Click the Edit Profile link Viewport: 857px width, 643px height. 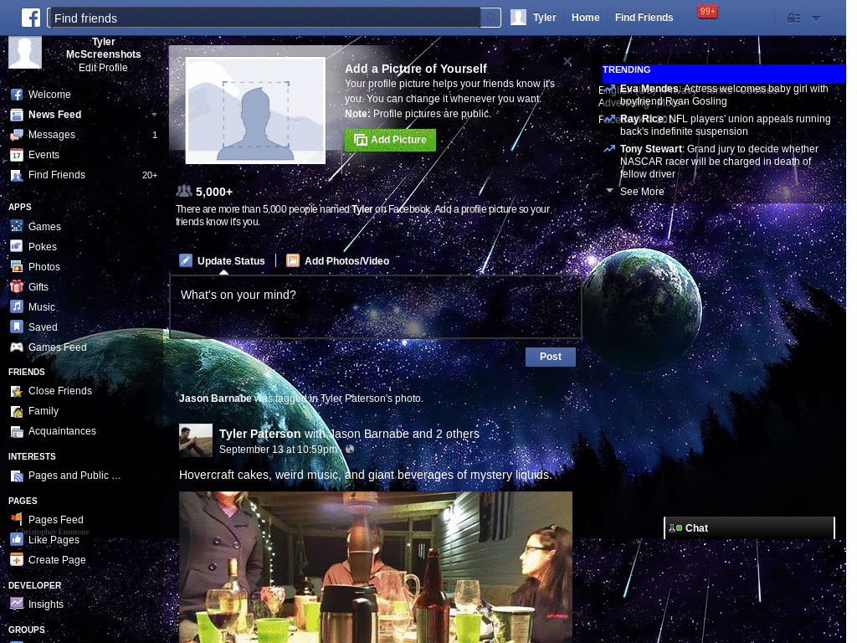pos(103,68)
